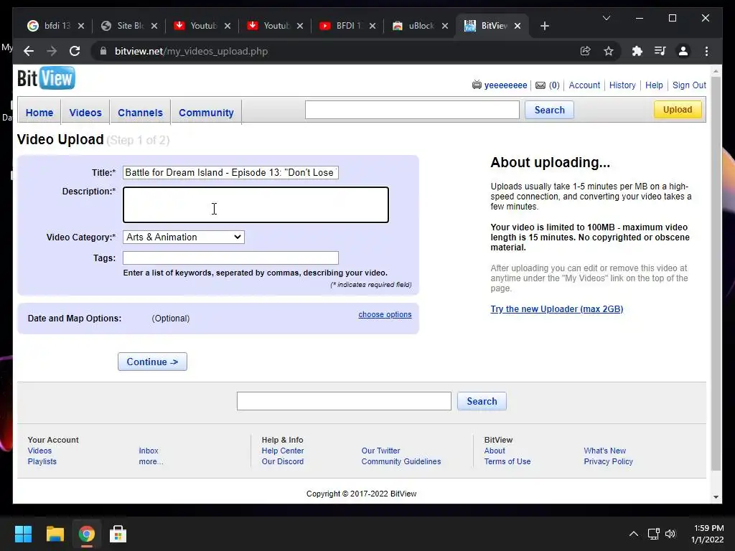Open Try the new Uploader link
The image size is (735, 551).
click(x=557, y=309)
